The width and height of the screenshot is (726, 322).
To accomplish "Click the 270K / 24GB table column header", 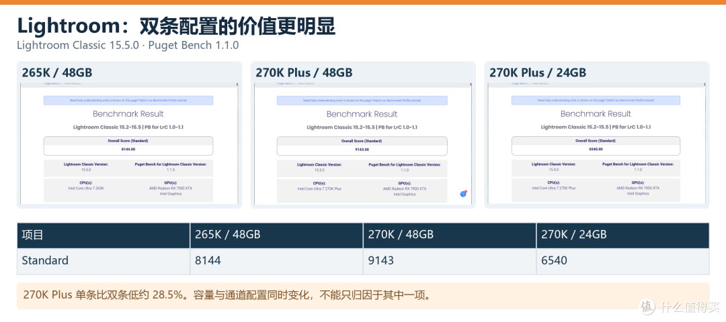I will [x=622, y=235].
